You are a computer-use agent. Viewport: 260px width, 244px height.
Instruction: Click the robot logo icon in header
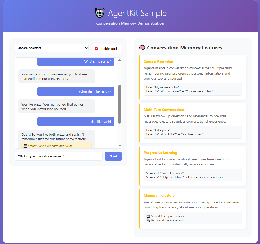pyautogui.click(x=100, y=13)
